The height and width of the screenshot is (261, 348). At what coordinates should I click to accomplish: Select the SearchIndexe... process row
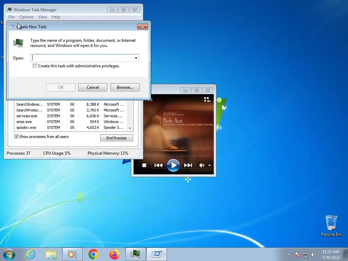tap(71, 104)
